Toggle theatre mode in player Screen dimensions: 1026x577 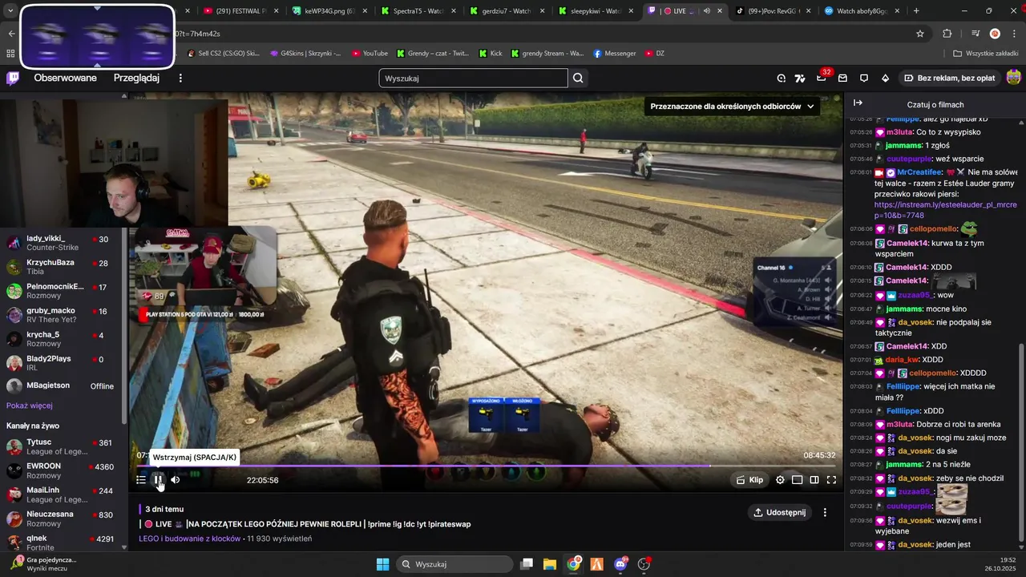click(797, 480)
